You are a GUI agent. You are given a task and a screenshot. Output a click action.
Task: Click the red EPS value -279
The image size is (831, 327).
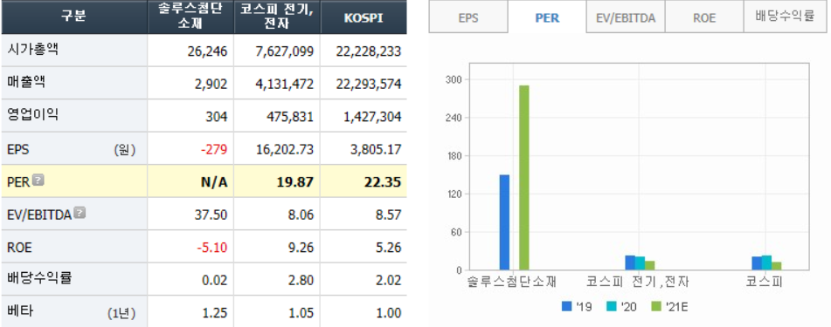point(214,150)
